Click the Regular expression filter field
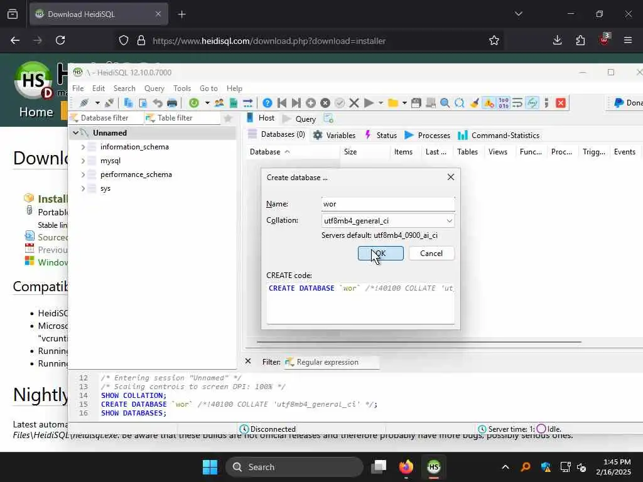This screenshot has height=482, width=643. pos(332,362)
